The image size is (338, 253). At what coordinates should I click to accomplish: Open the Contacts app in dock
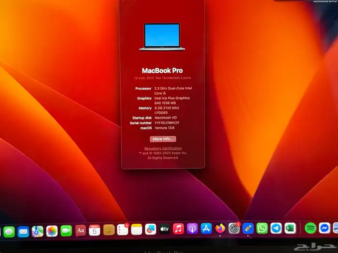[109, 230]
